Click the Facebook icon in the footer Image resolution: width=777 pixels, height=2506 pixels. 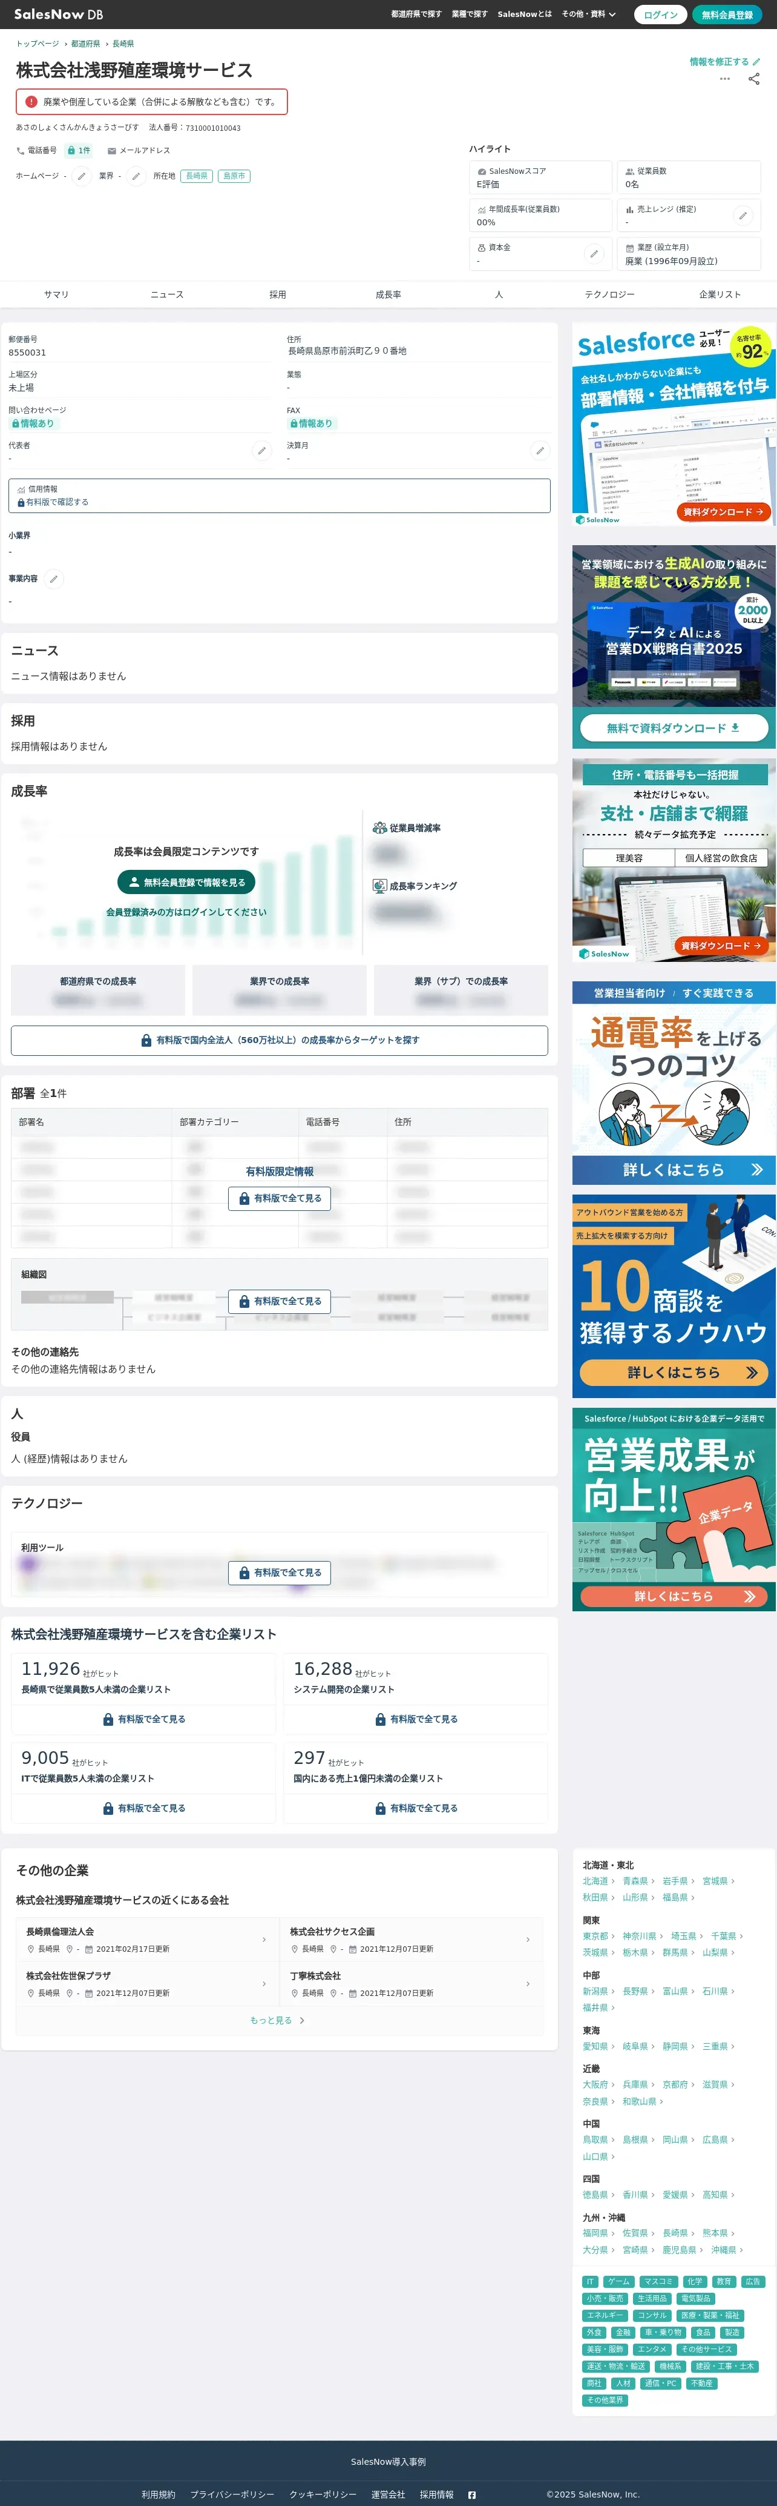click(x=472, y=2495)
